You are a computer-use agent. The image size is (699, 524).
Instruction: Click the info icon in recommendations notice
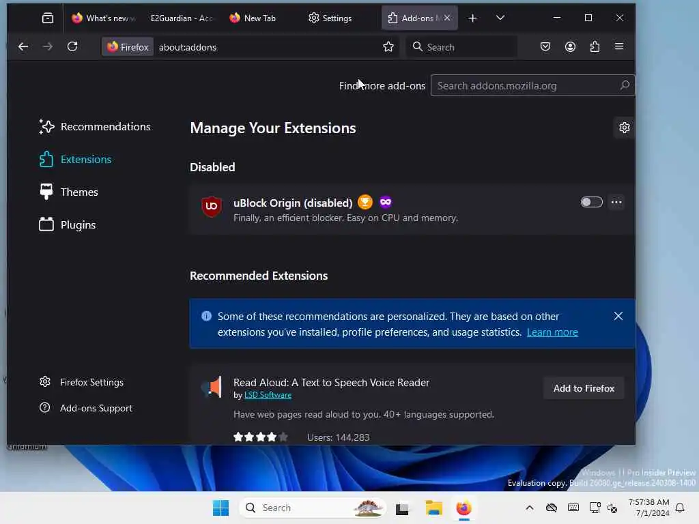pyautogui.click(x=206, y=316)
